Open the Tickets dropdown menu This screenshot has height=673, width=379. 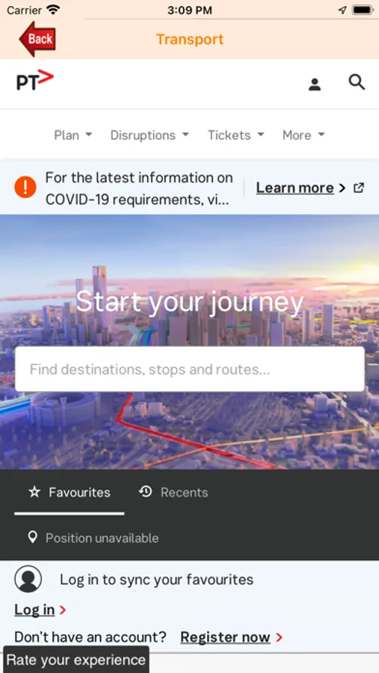(236, 135)
